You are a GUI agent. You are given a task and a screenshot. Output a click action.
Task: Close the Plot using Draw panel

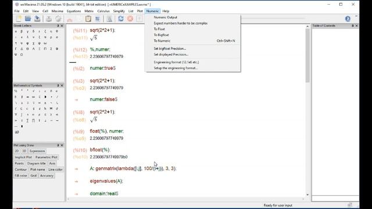[x=62, y=145]
